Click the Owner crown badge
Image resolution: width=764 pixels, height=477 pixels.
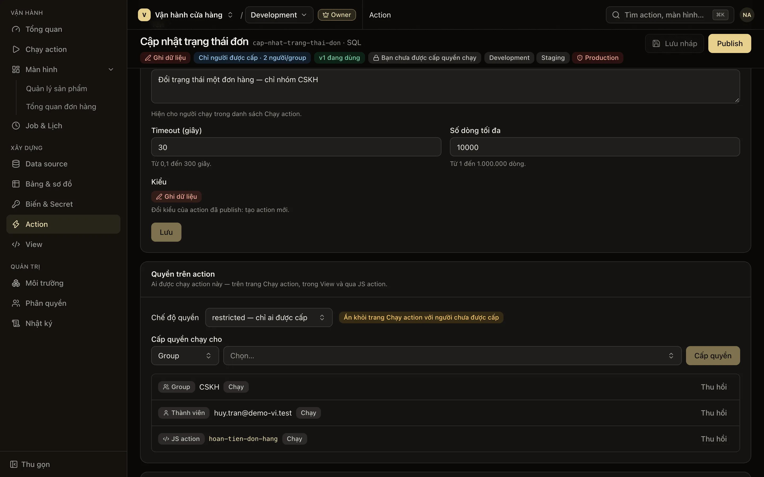click(x=337, y=15)
